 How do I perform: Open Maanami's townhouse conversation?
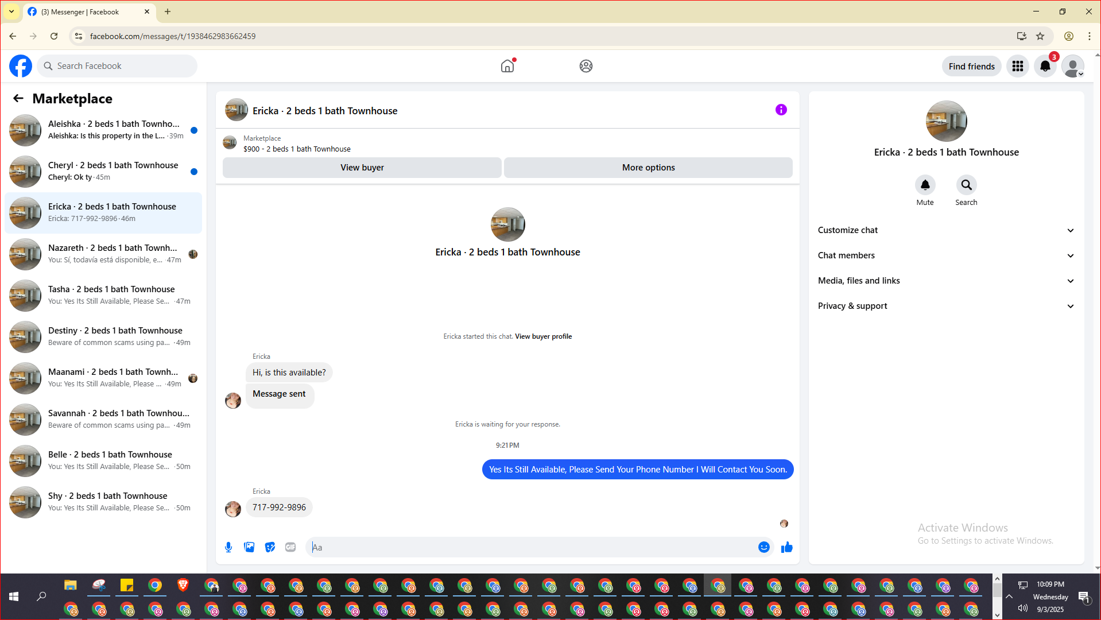[x=103, y=378]
